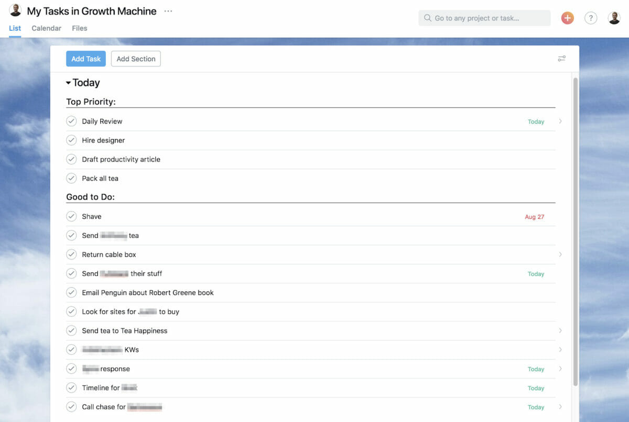The image size is (629, 422).
Task: Expand details chevron for Daily Review
Action: (x=560, y=121)
